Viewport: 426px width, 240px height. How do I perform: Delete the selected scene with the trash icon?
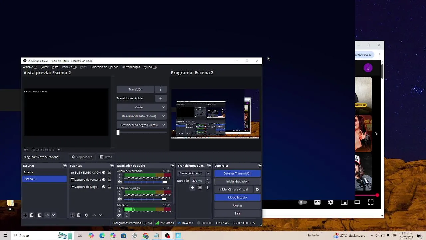(32, 215)
